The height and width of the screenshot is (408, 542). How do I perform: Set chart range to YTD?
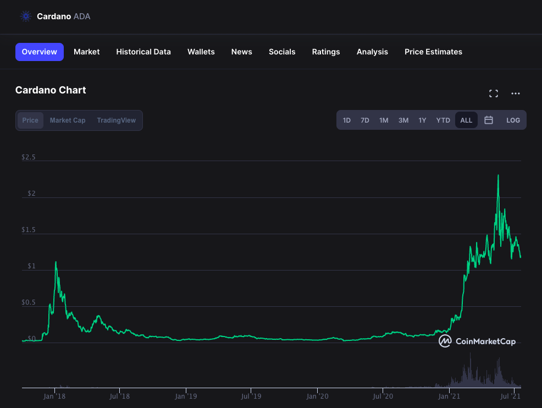[443, 120]
